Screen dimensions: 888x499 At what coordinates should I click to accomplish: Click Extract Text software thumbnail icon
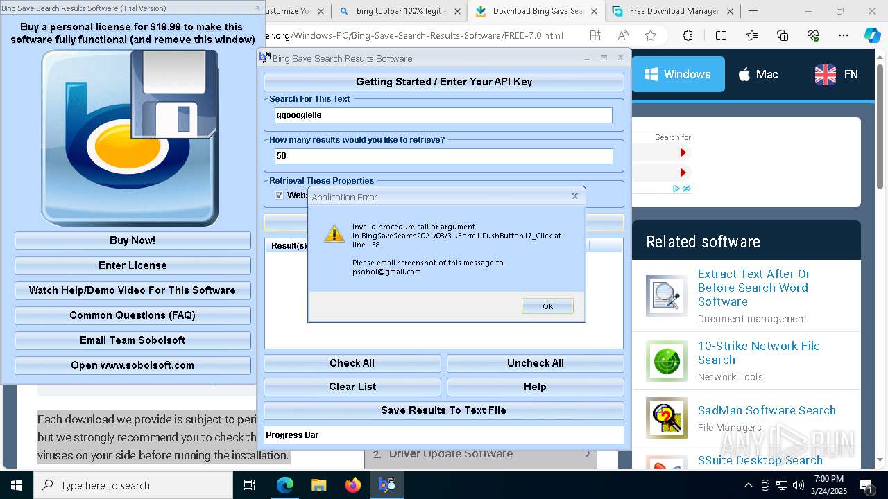tap(667, 296)
